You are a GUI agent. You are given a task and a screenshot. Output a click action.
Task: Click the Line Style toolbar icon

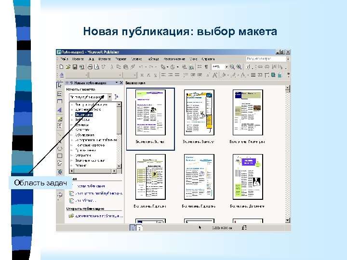point(253,75)
